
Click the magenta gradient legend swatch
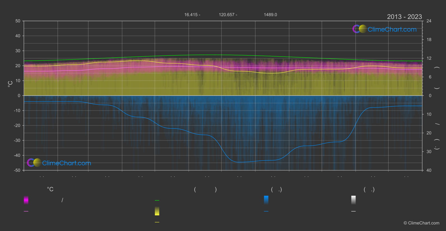point(26,200)
